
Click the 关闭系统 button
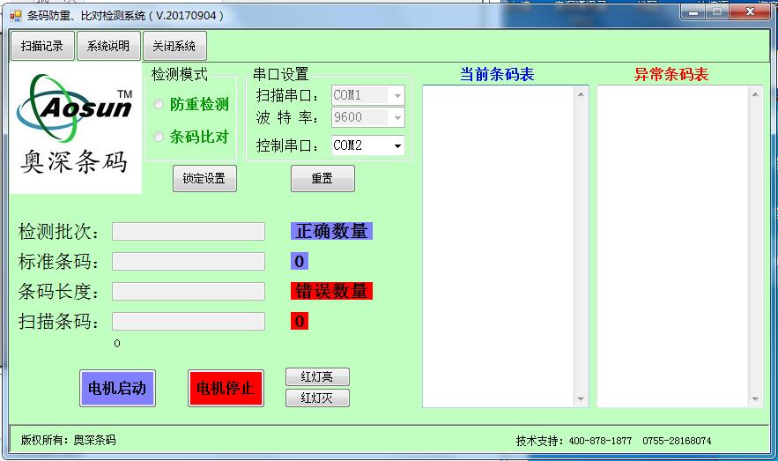[x=174, y=47]
